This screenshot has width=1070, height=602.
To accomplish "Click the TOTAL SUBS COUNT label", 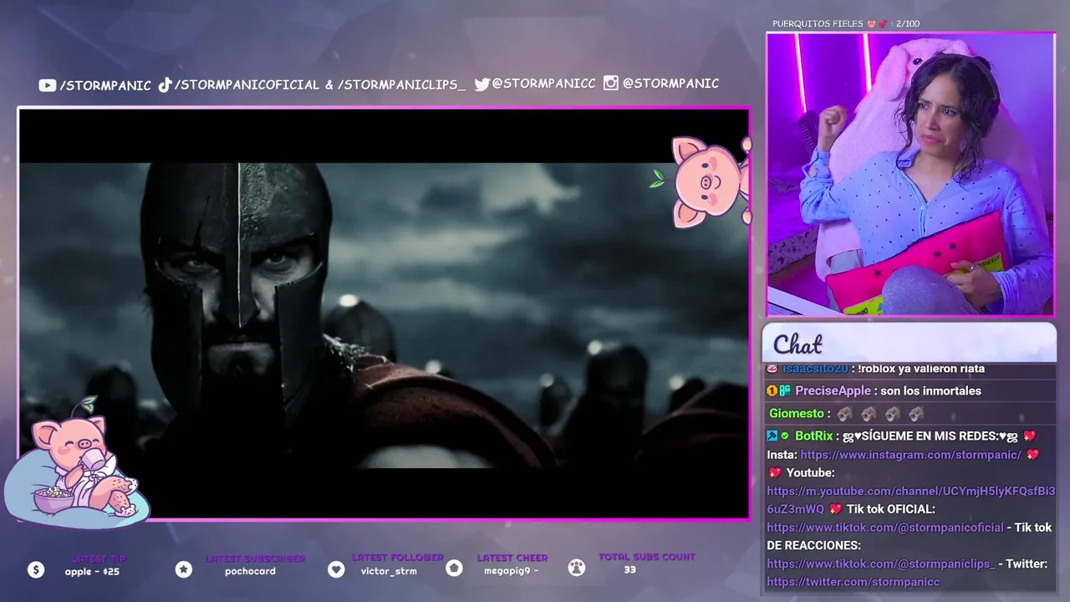I will [647, 556].
